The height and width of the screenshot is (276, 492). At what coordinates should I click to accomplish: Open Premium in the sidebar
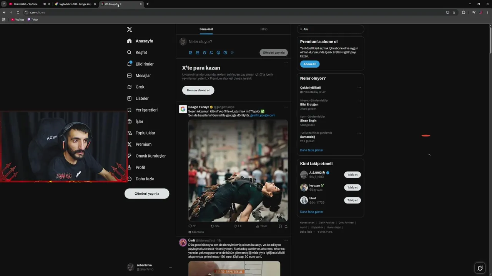[x=139, y=145]
